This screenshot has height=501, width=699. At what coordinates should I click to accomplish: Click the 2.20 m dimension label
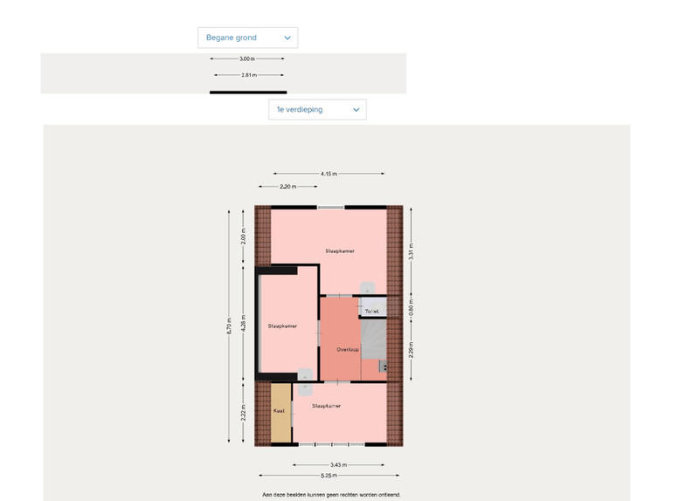[288, 187]
